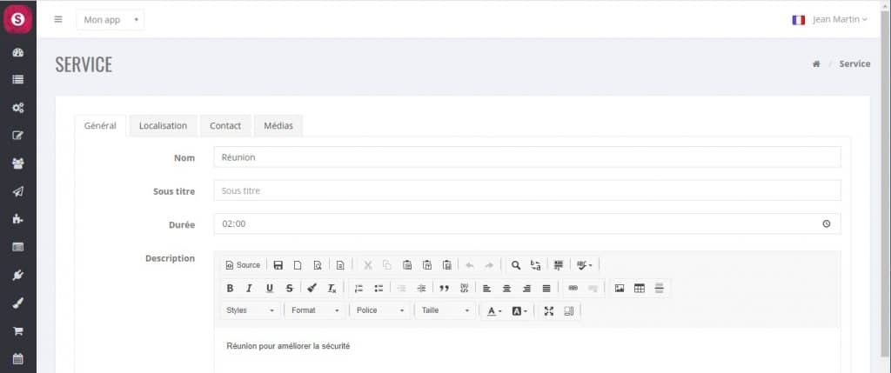Insert a block quote
Screen dimensions: 891x373
(x=445, y=289)
